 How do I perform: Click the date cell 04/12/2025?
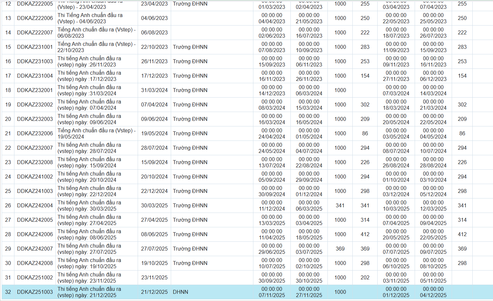tap(433, 292)
